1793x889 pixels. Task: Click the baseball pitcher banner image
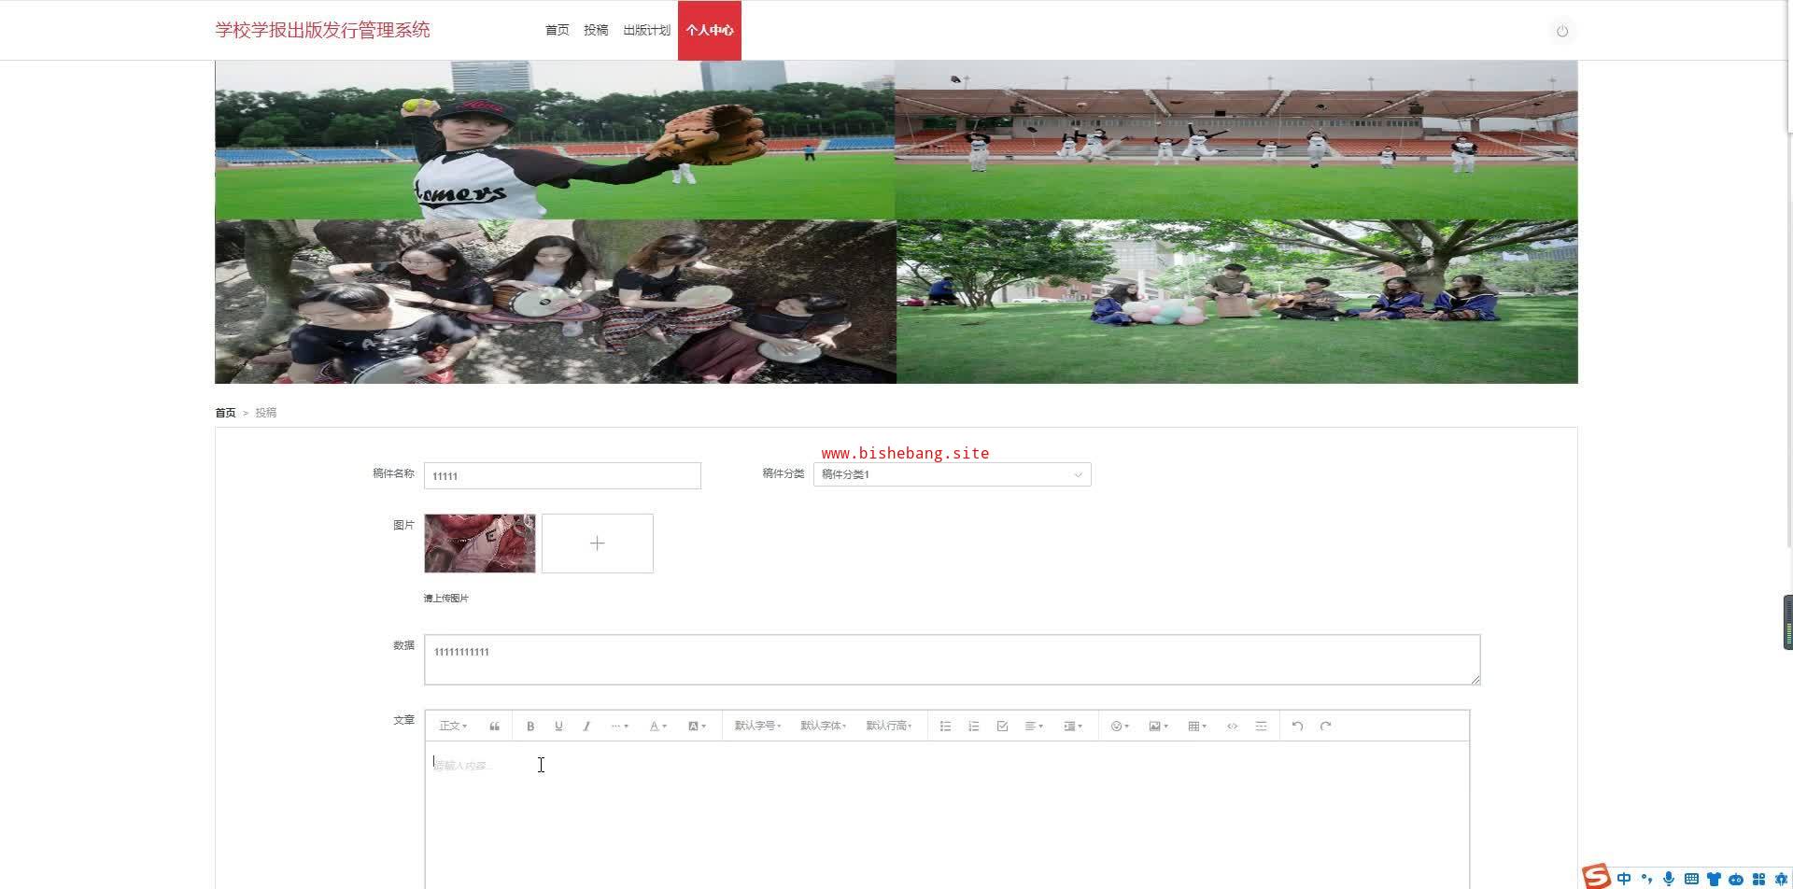pos(555,140)
